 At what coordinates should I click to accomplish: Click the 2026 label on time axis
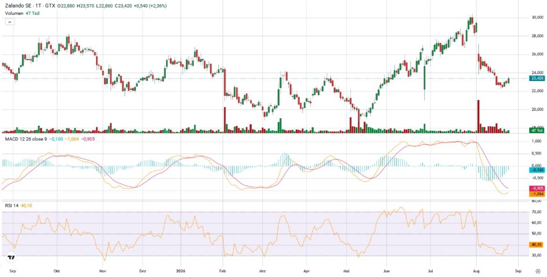click(x=181, y=270)
